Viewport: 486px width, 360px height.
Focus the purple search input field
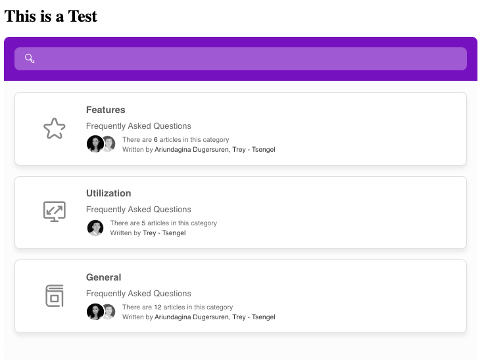tap(250, 58)
